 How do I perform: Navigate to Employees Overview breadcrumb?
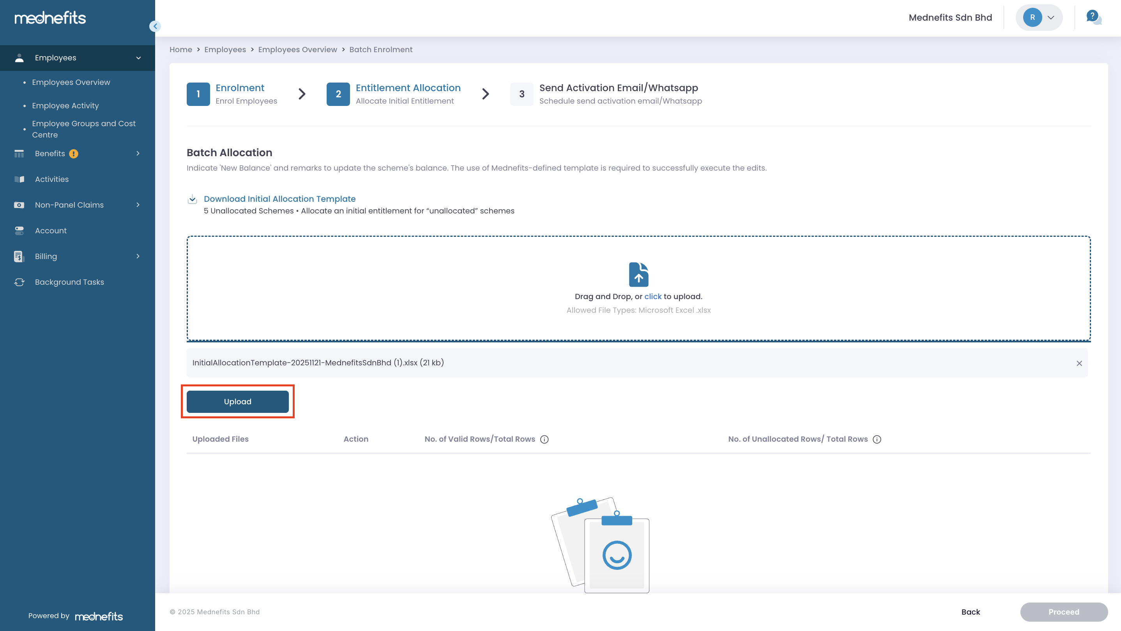(297, 49)
